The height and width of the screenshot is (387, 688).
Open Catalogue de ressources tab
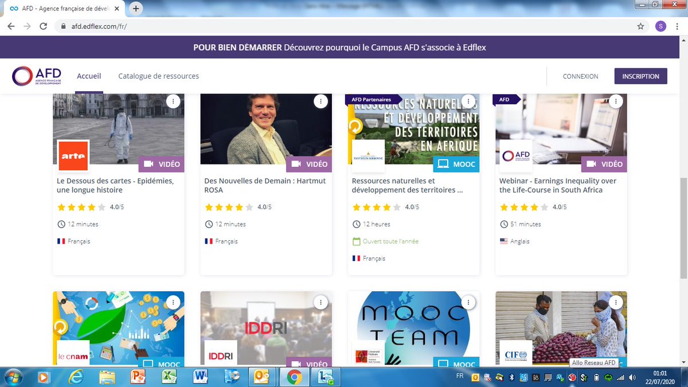(159, 76)
